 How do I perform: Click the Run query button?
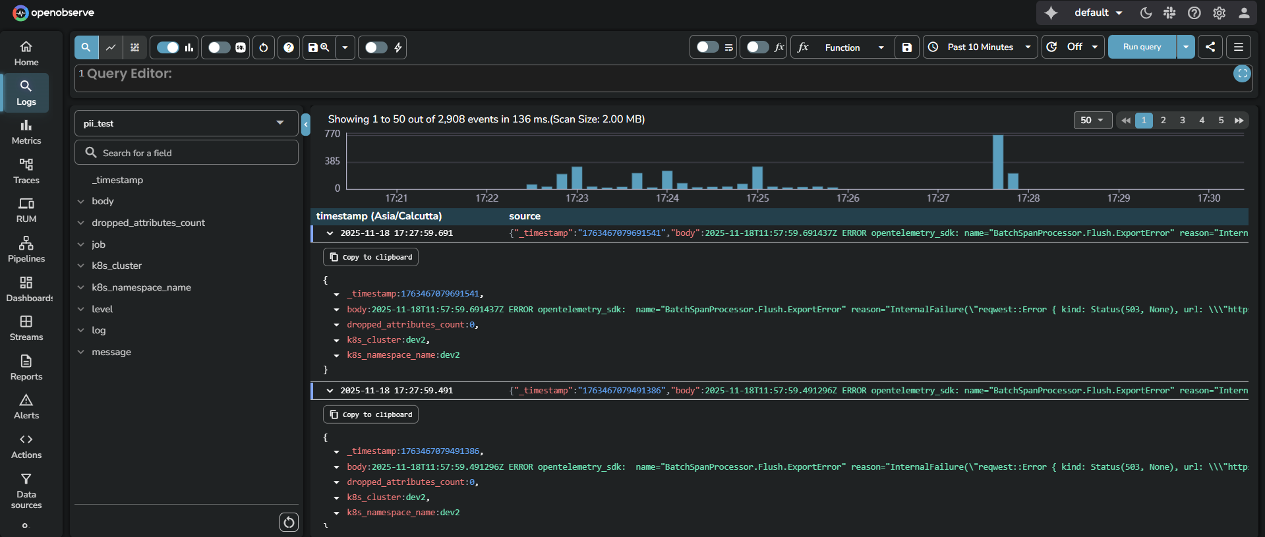[1142, 47]
